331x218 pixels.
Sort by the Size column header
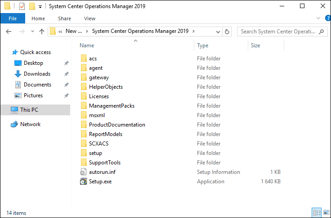[255, 45]
